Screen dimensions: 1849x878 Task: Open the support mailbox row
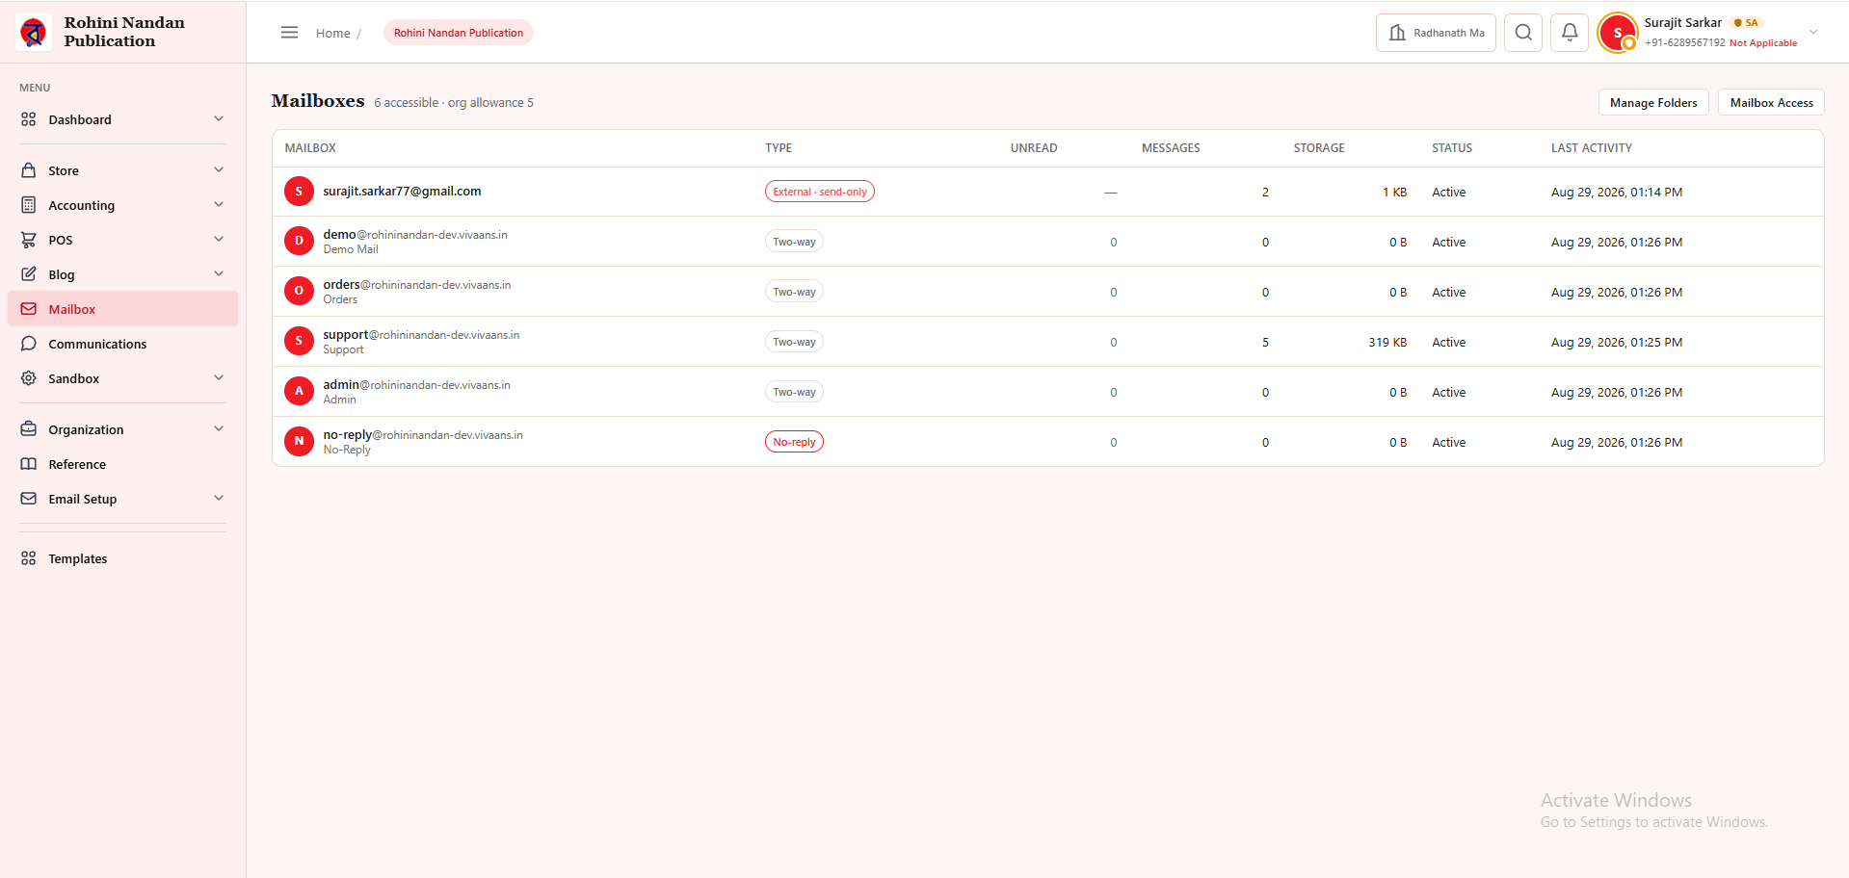[x=1048, y=342]
